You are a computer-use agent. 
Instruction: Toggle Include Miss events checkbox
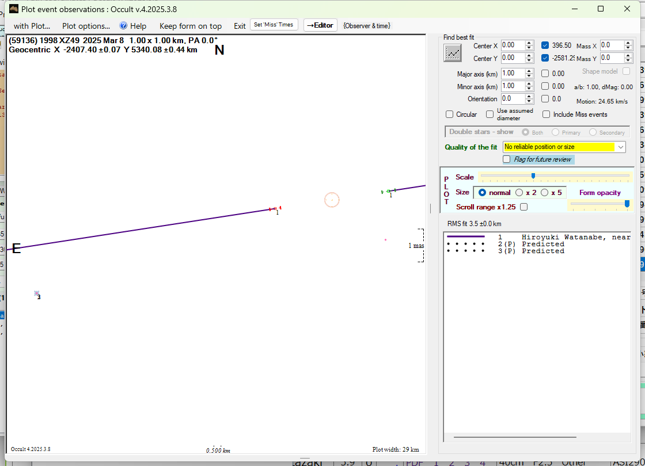pos(546,114)
